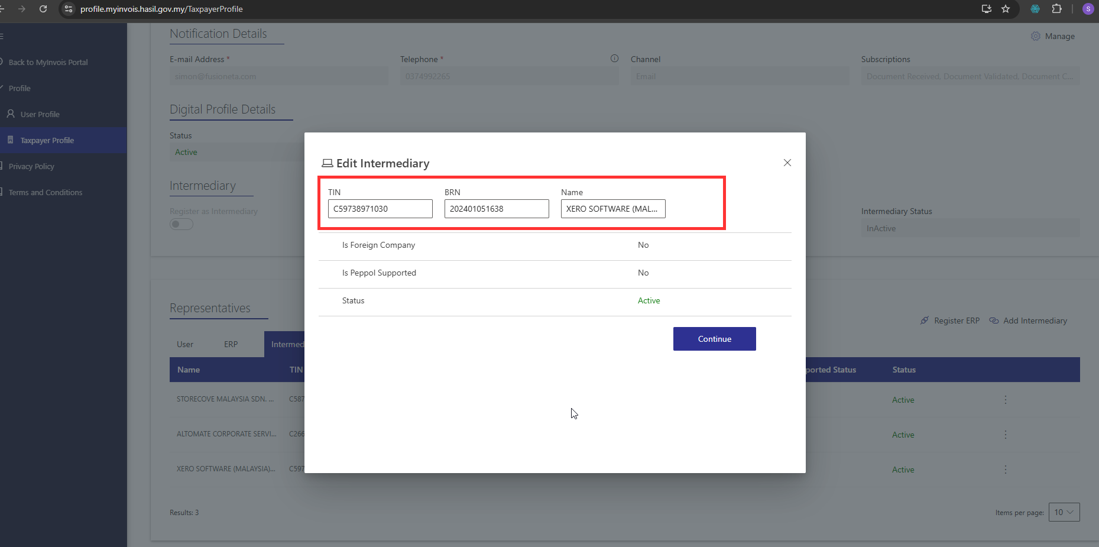Close the Edit Intermediary dialog
The height and width of the screenshot is (547, 1099).
point(787,163)
